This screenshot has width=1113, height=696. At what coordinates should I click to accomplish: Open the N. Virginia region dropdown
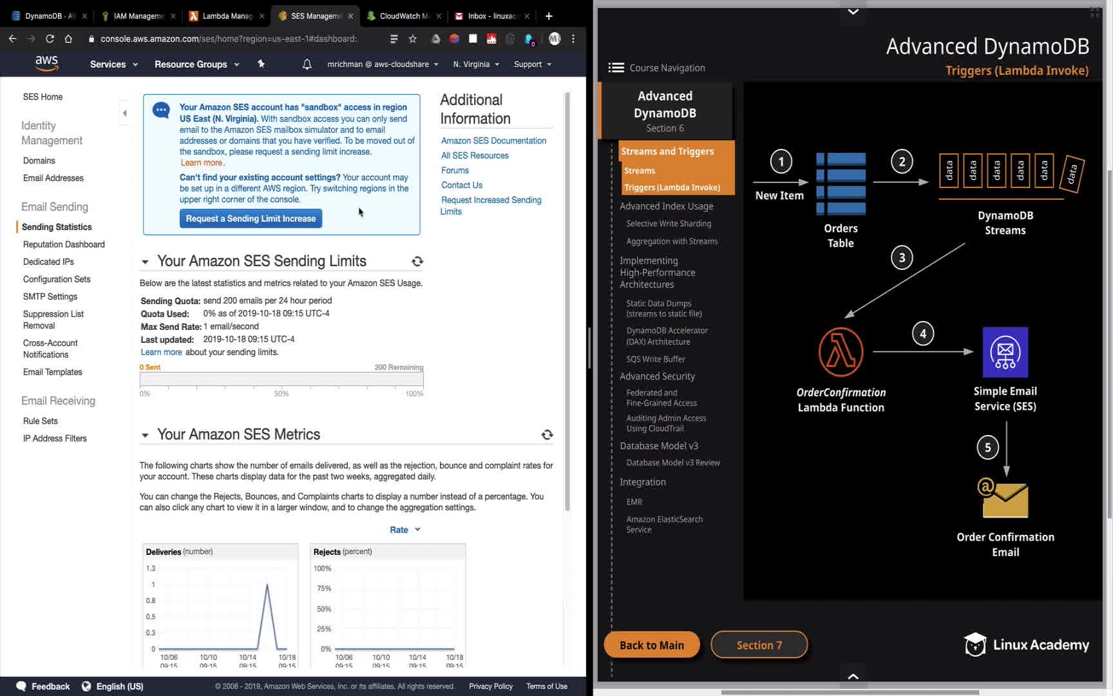coord(476,64)
